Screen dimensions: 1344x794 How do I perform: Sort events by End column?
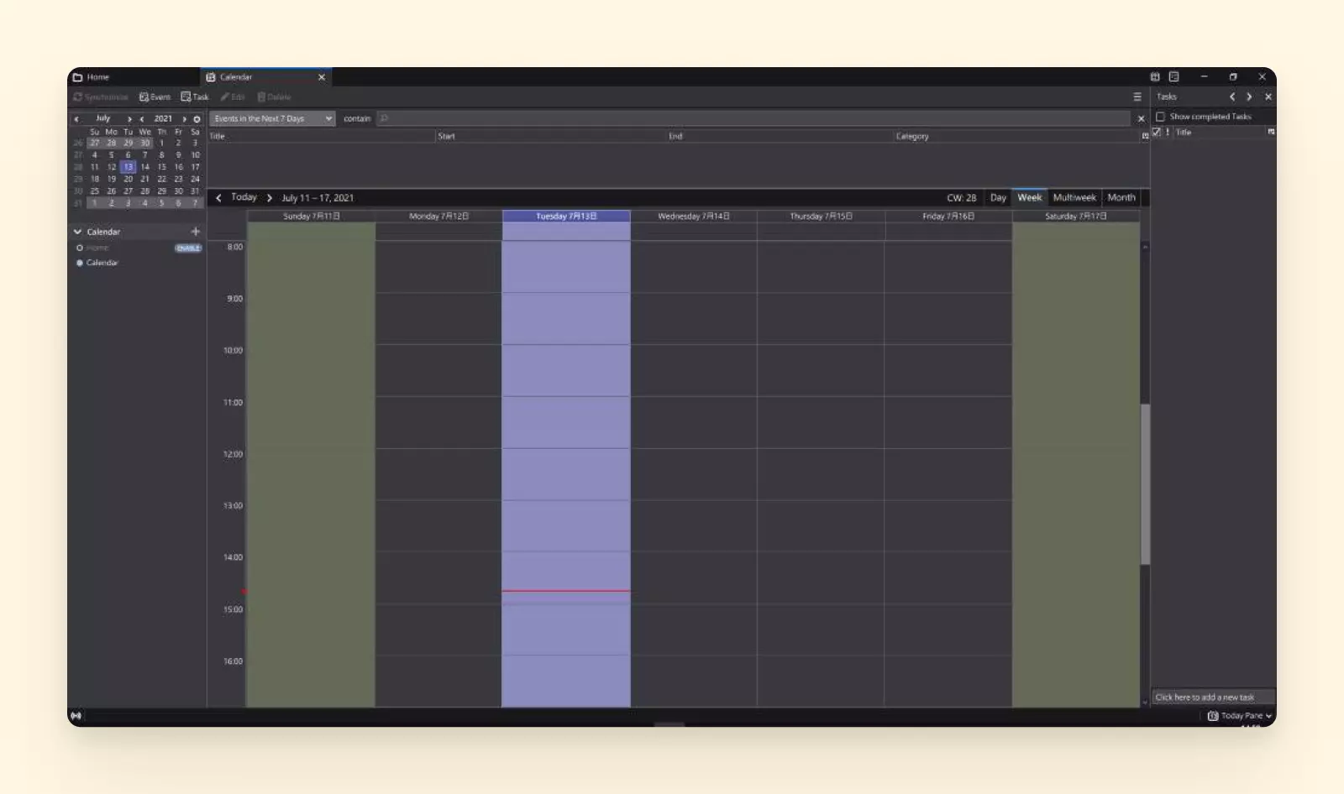780,136
